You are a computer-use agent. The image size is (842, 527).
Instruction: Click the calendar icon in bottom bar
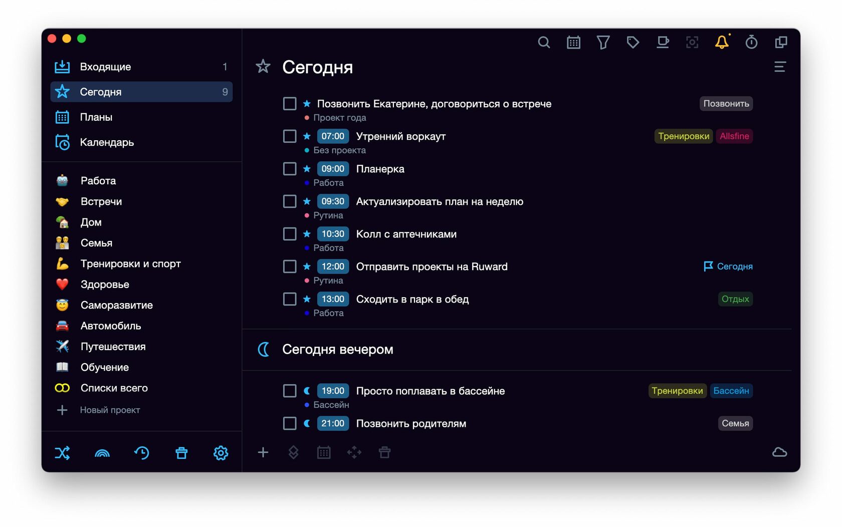pyautogui.click(x=324, y=452)
